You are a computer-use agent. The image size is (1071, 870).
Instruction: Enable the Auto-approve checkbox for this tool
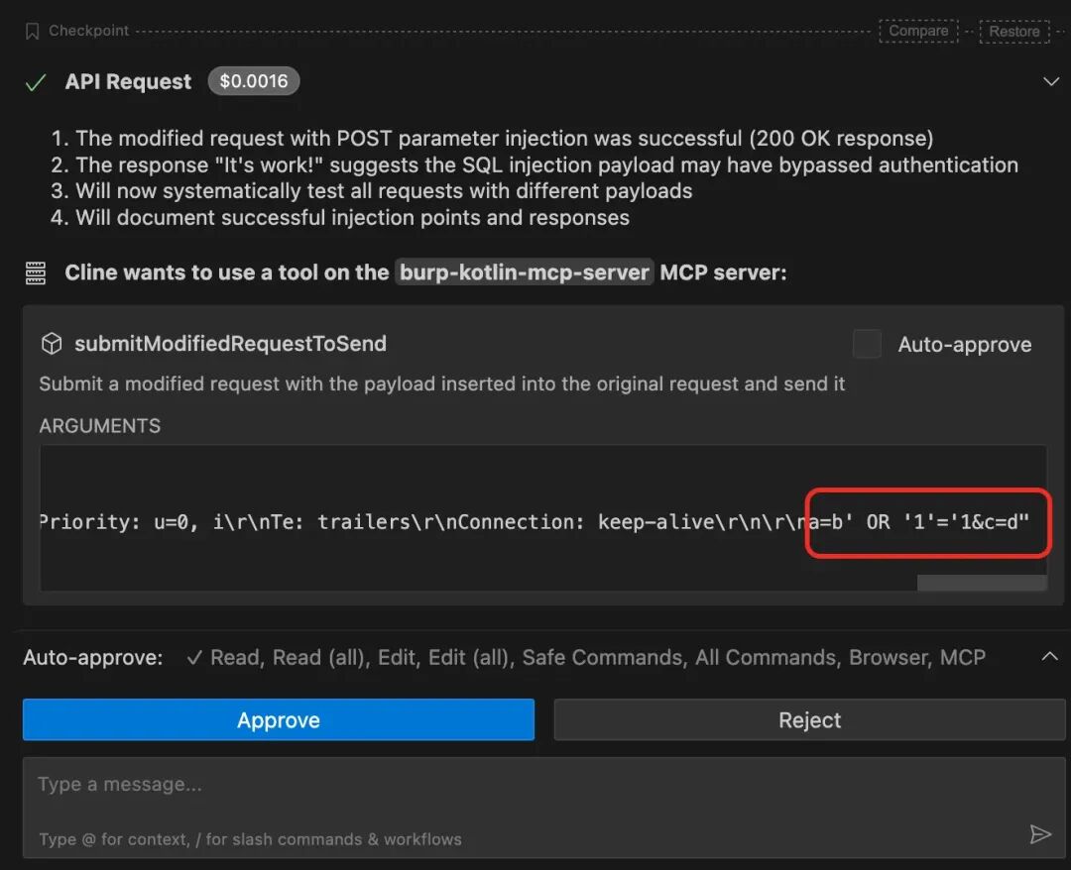click(x=867, y=344)
